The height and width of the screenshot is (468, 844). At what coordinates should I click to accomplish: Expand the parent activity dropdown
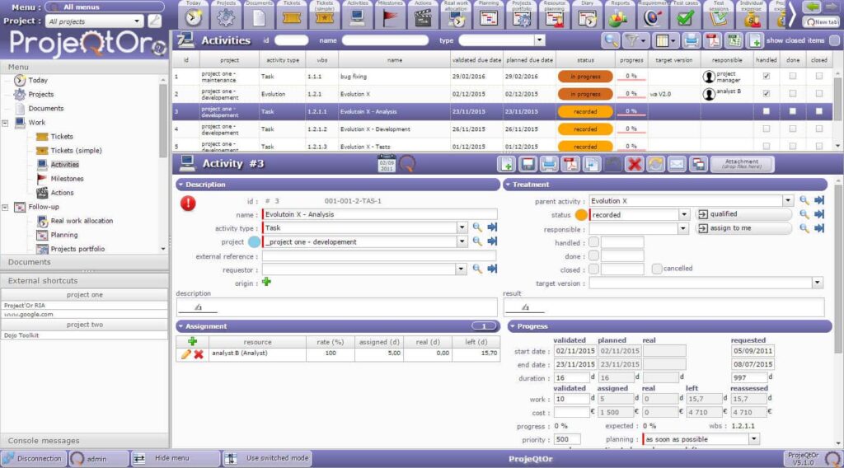[788, 201]
